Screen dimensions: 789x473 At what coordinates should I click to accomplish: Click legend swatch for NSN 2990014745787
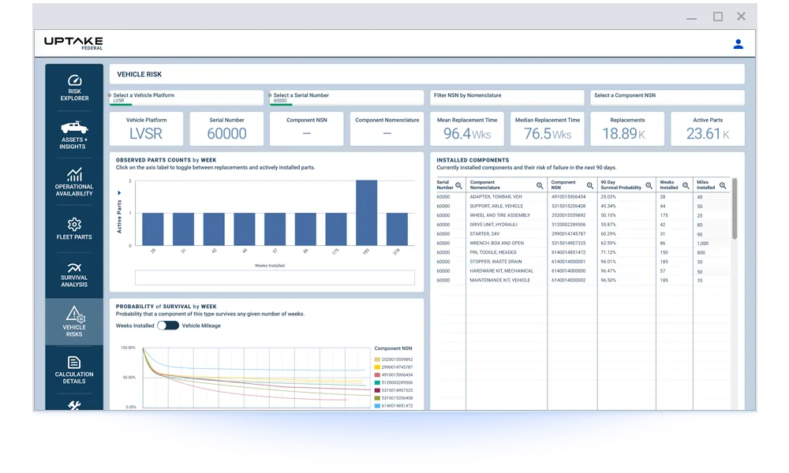[x=377, y=367]
